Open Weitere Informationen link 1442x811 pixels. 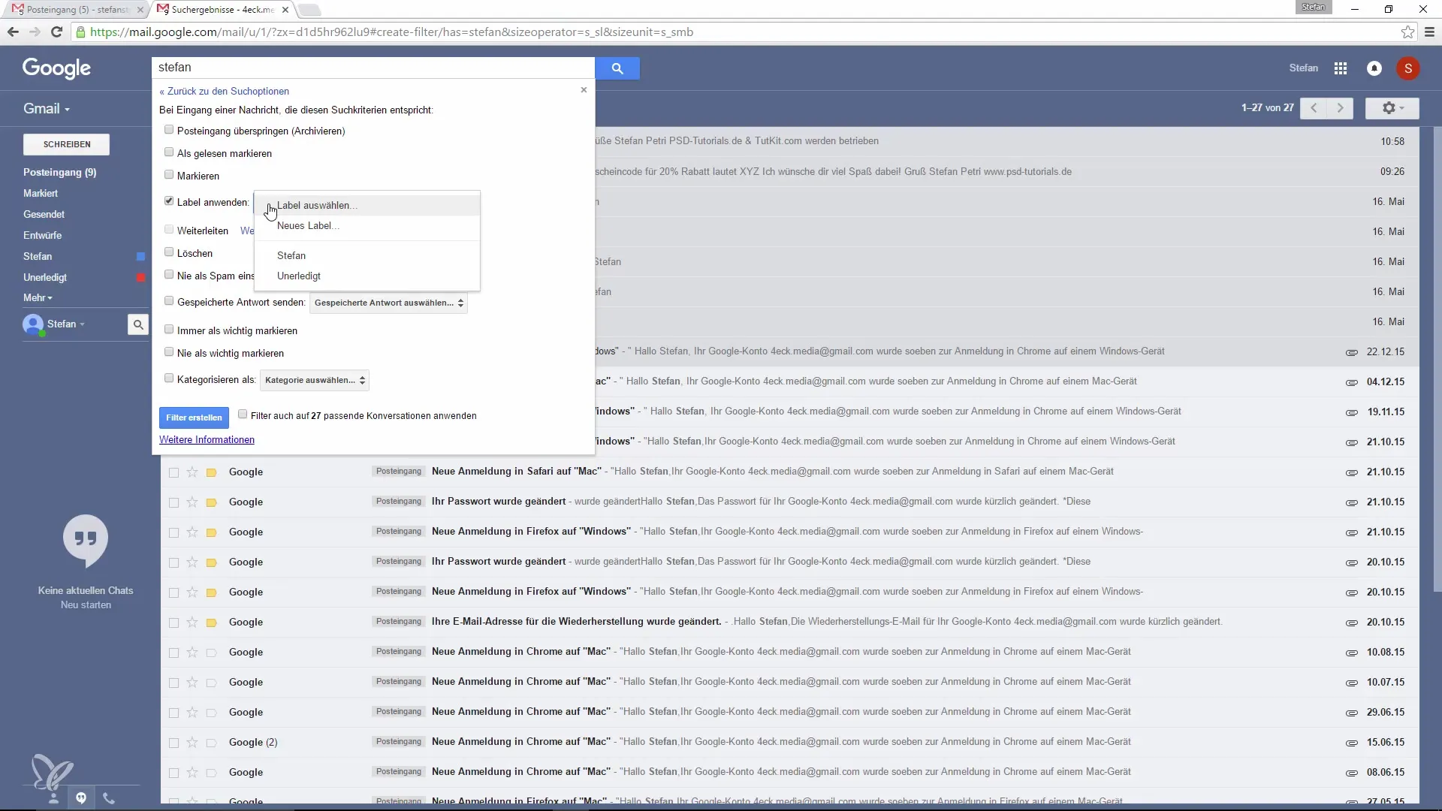207,440
